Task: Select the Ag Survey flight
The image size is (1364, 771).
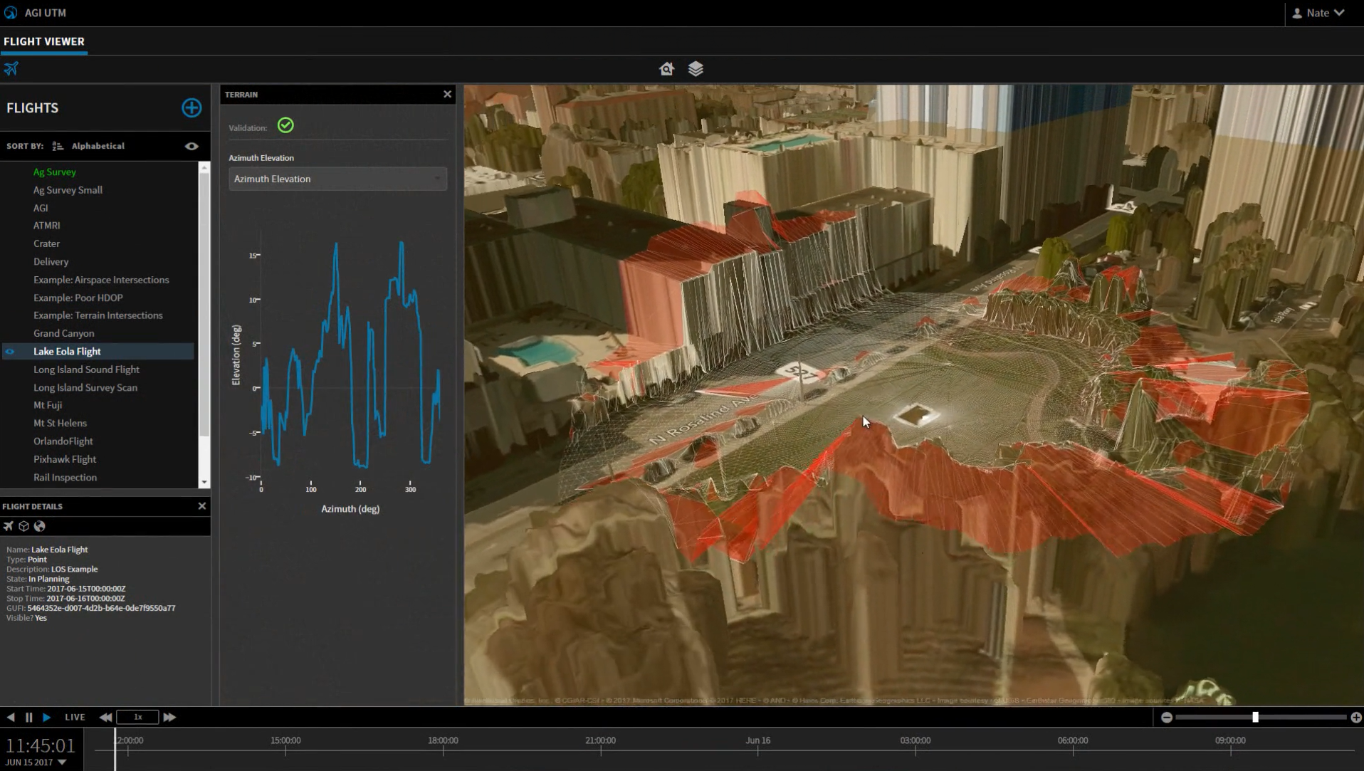Action: click(x=54, y=172)
